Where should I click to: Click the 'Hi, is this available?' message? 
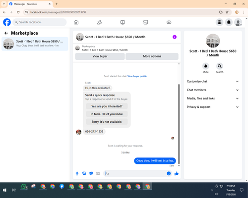point(98,88)
